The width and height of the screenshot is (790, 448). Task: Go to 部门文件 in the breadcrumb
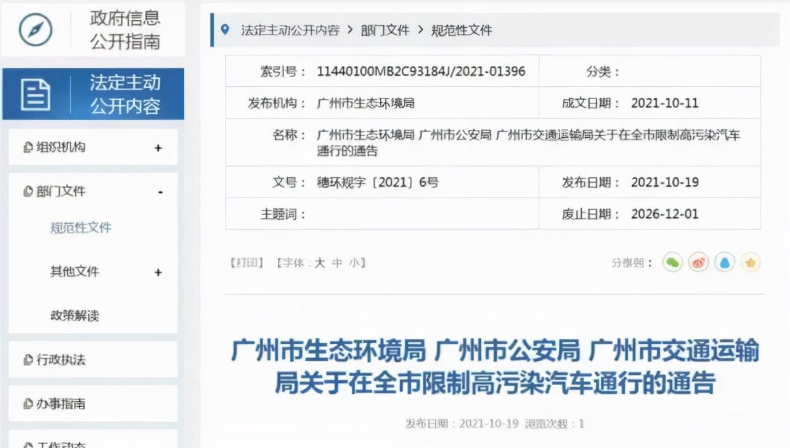click(x=385, y=30)
